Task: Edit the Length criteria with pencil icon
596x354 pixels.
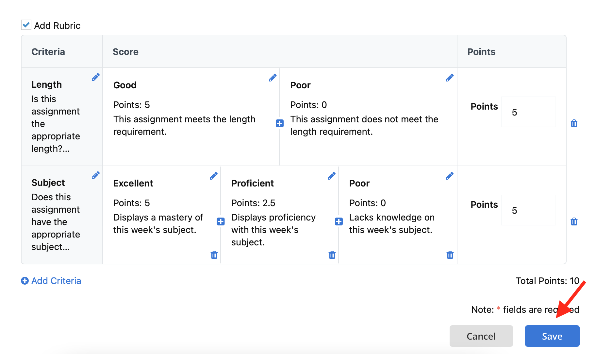Action: 96,77
